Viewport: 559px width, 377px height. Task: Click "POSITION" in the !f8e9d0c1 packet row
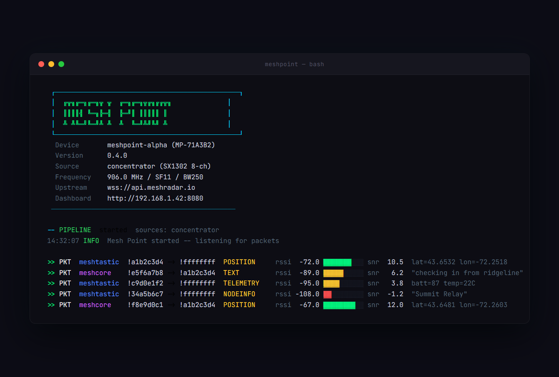tap(239, 305)
